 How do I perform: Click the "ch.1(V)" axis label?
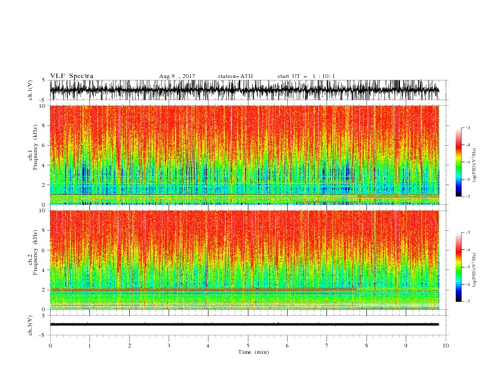(30, 90)
